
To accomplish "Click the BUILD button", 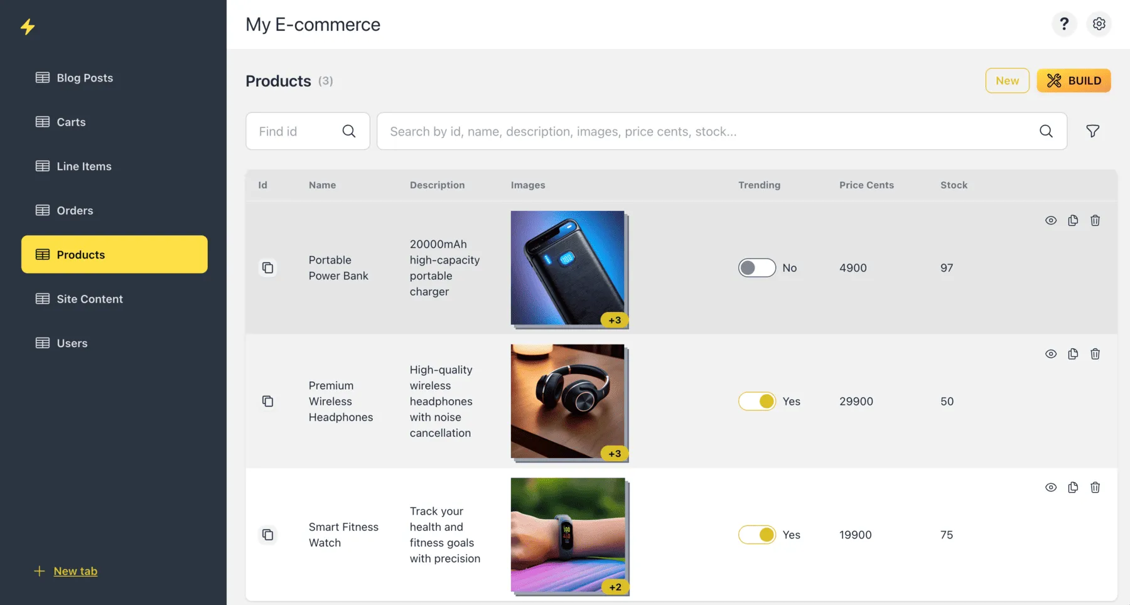I will (x=1074, y=80).
